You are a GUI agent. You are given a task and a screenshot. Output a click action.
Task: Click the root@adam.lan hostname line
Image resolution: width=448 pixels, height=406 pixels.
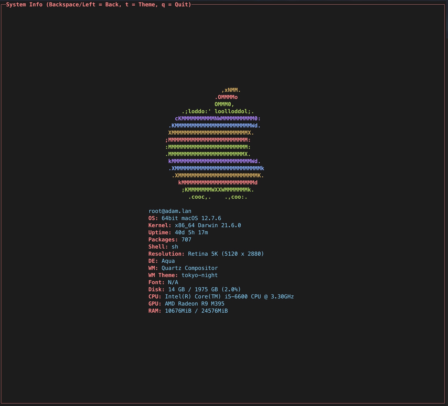point(170,211)
